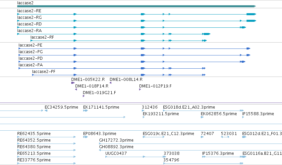Image resolution: width=282 pixels, height=165 pixels.
Task: Click the laccase2-RE transcript label
Action: click(29, 11)
